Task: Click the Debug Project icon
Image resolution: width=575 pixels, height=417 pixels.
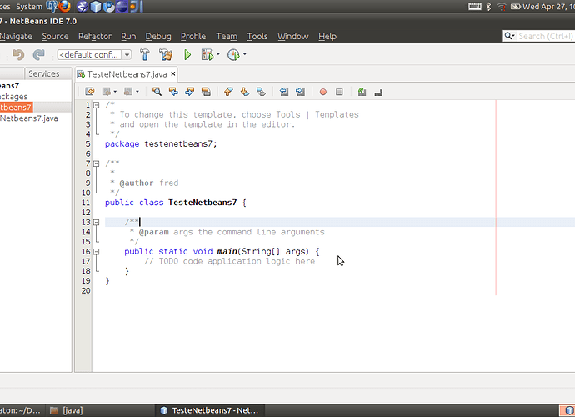Action: pos(207,55)
